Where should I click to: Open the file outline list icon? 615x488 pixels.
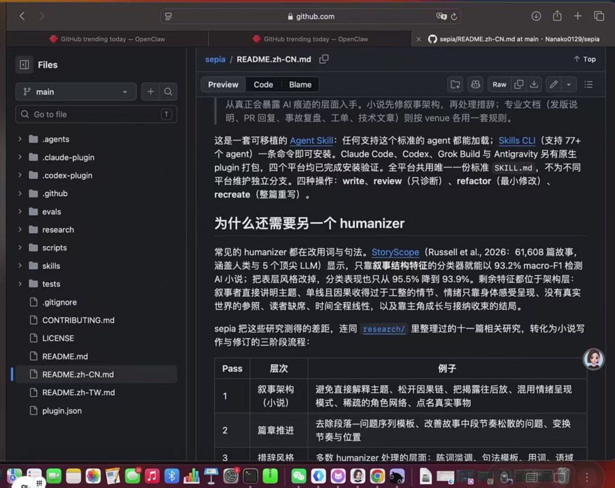click(588, 85)
